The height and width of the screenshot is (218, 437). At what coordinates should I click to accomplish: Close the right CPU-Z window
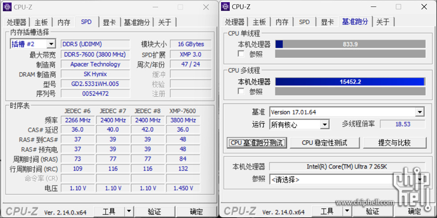(x=424, y=7)
